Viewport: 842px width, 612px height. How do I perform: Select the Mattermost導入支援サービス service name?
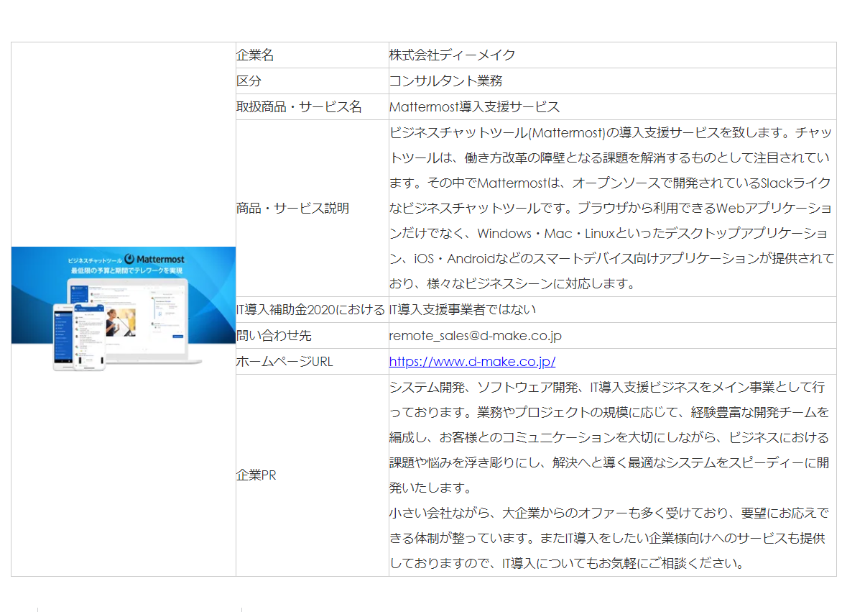pos(474,106)
